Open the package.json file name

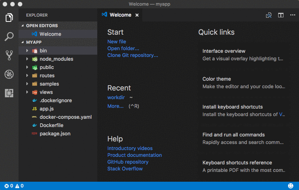(x=55, y=134)
